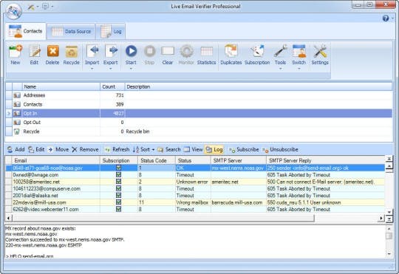Click the 'Unknown error' status cell

(x=193, y=182)
